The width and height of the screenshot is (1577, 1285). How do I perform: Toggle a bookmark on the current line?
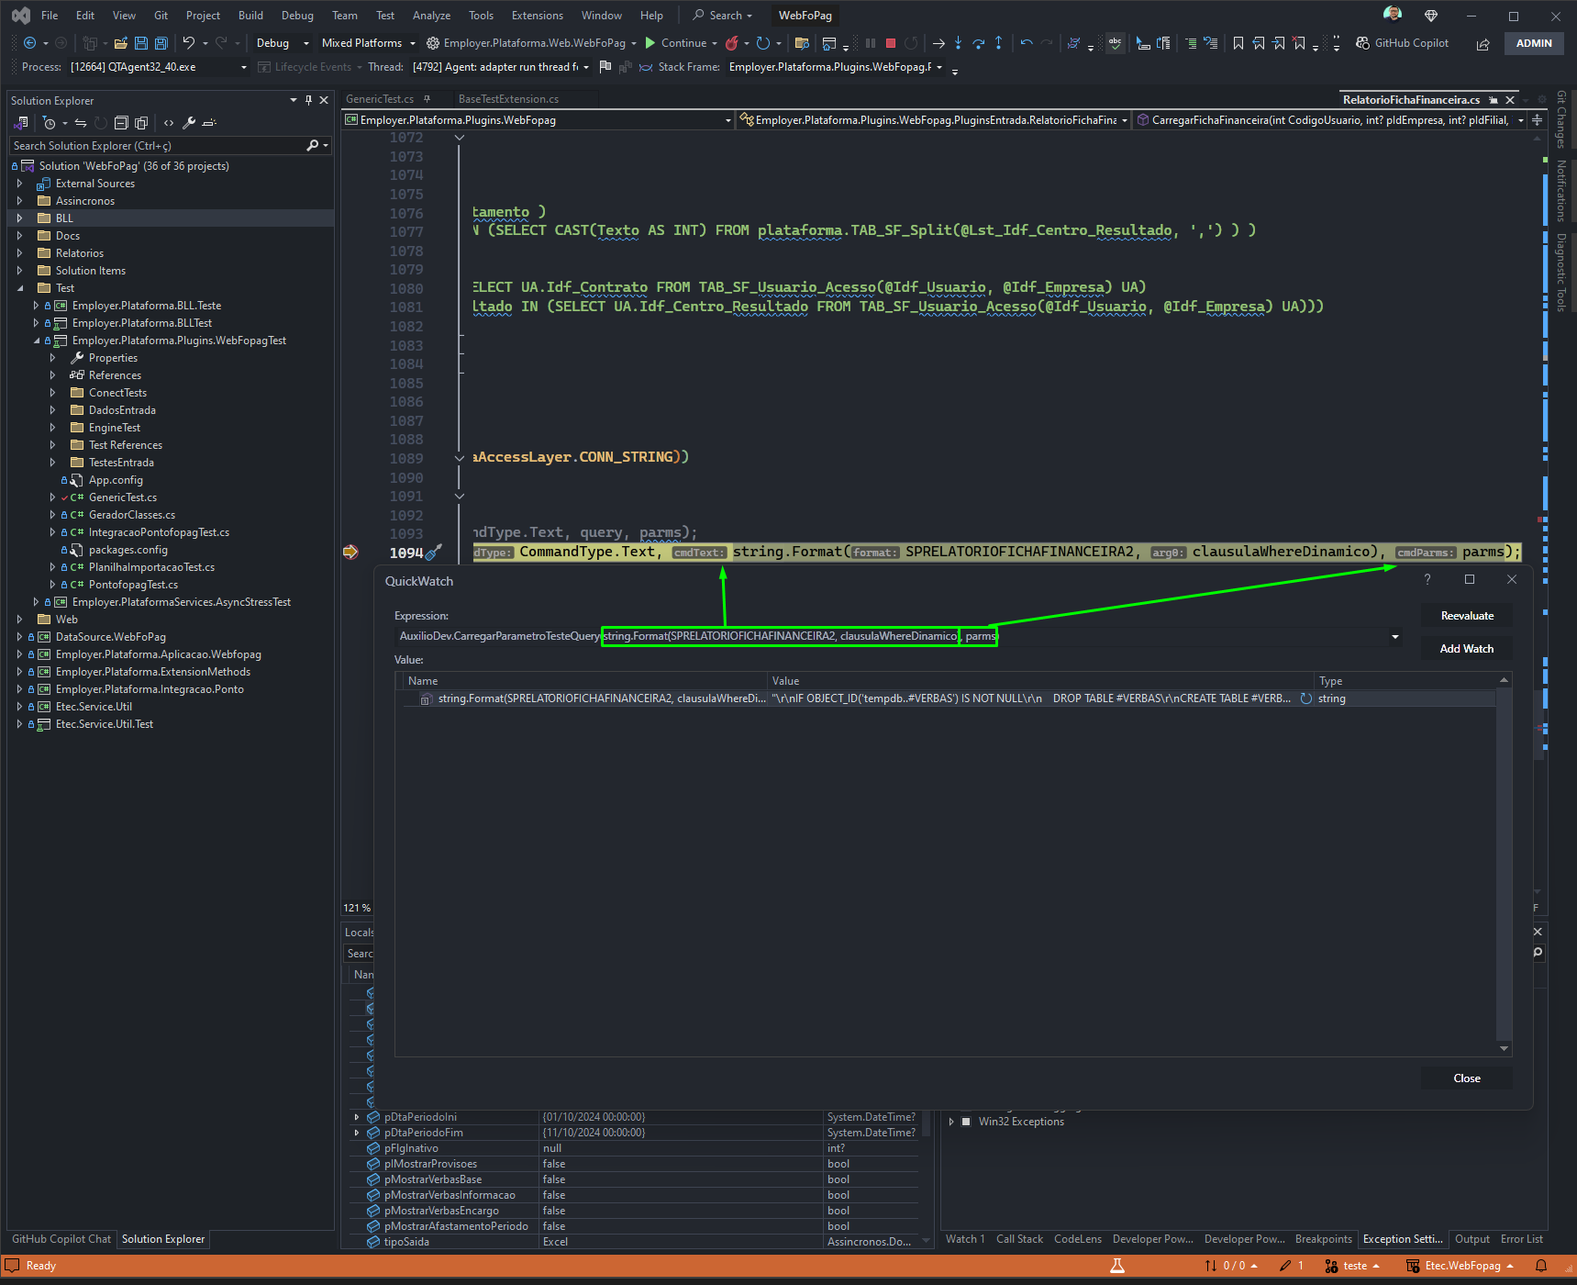click(1238, 43)
